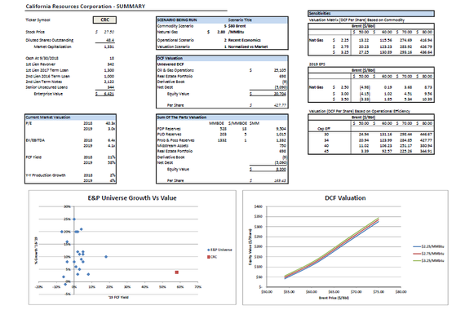Viewport: 465px width, 310px height.
Task: Click operational efficiency cell 106.23
Action: click(385, 146)
